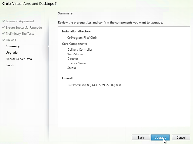Click Web Studio in Core Components
Image resolution: width=193 pixels, height=144 pixels.
[75, 54]
